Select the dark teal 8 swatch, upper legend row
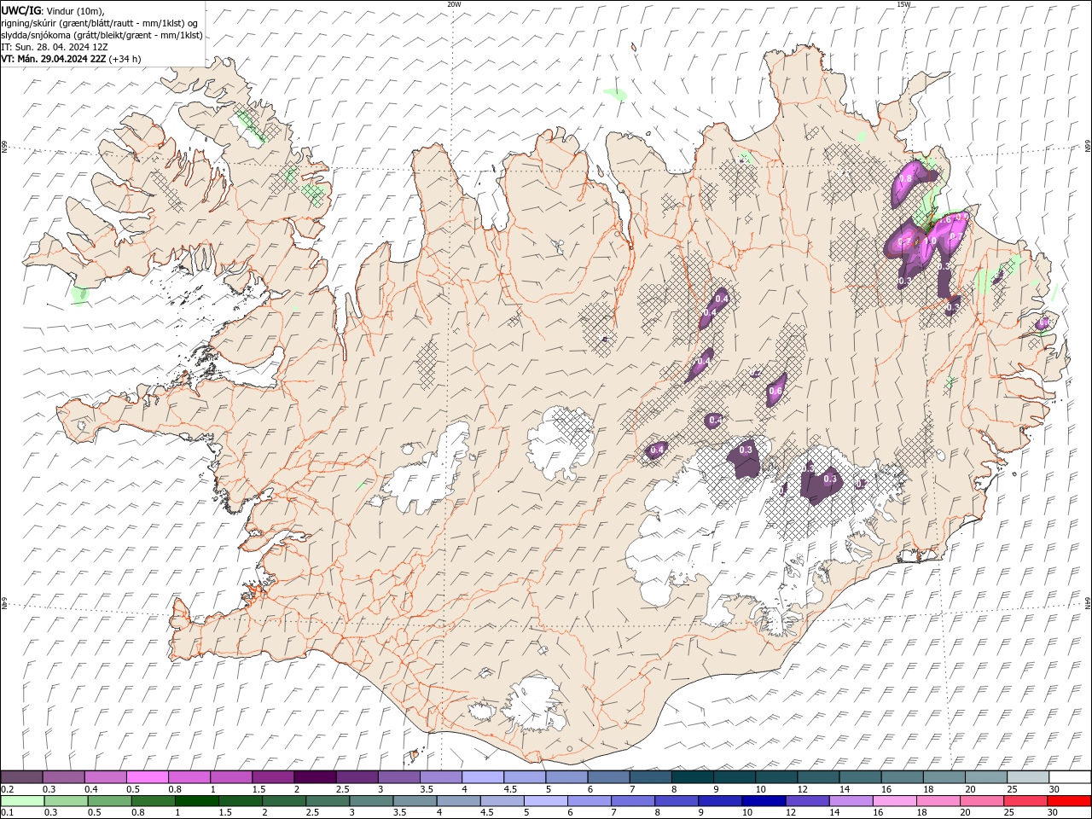This screenshot has width=1092, height=819. tap(692, 777)
